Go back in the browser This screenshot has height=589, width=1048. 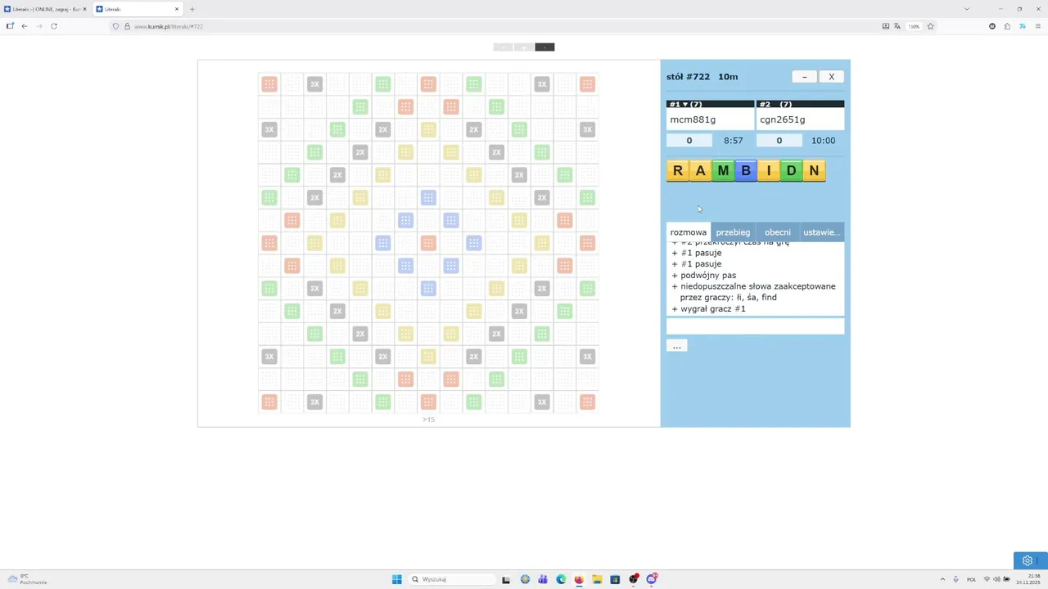(25, 26)
